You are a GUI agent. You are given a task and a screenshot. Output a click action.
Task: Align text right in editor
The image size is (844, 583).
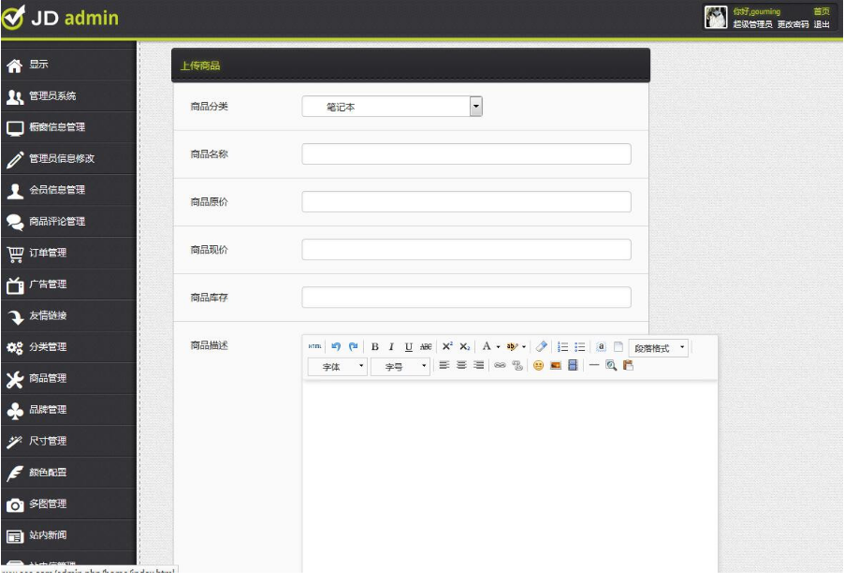coord(478,365)
